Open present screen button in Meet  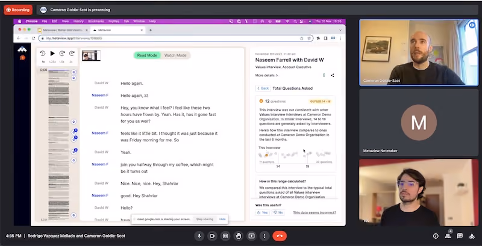pos(251,236)
